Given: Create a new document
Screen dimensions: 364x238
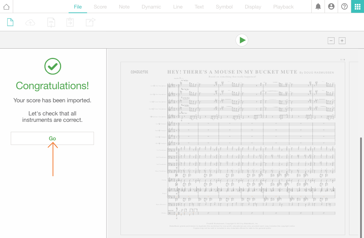Looking at the screenshot, I should (10, 22).
